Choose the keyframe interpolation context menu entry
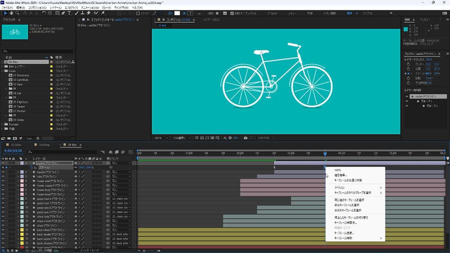Screen dimensions: 450x253 (345, 222)
